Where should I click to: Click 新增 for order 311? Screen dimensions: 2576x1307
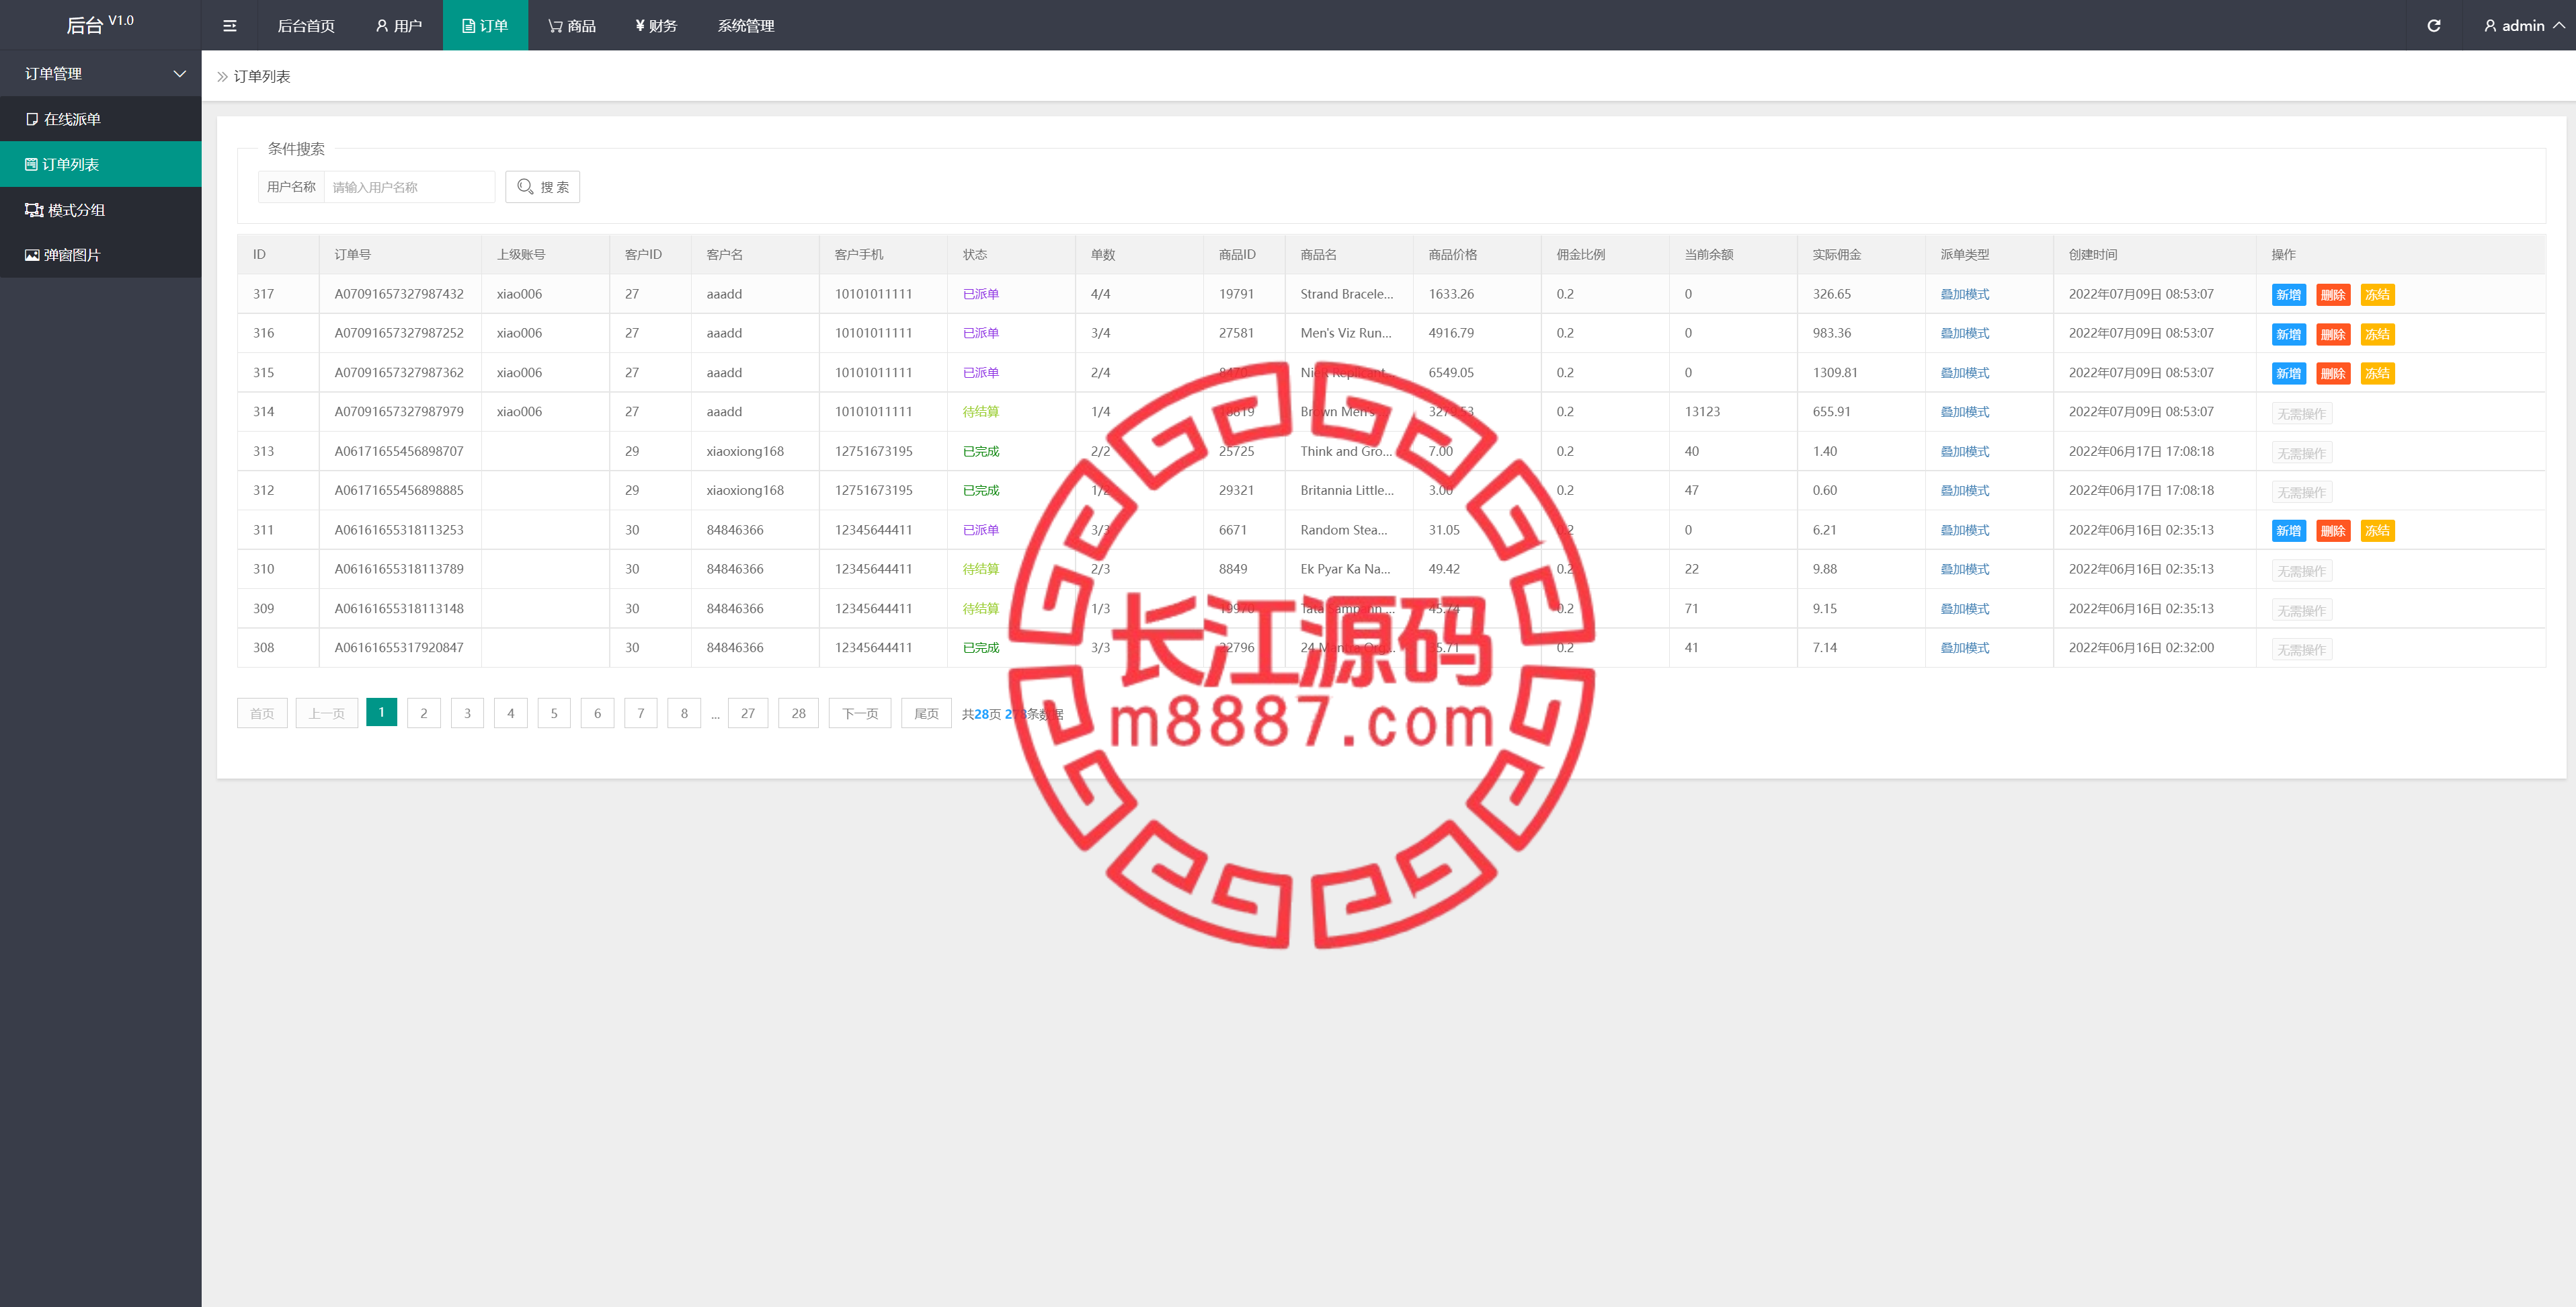coord(2288,531)
